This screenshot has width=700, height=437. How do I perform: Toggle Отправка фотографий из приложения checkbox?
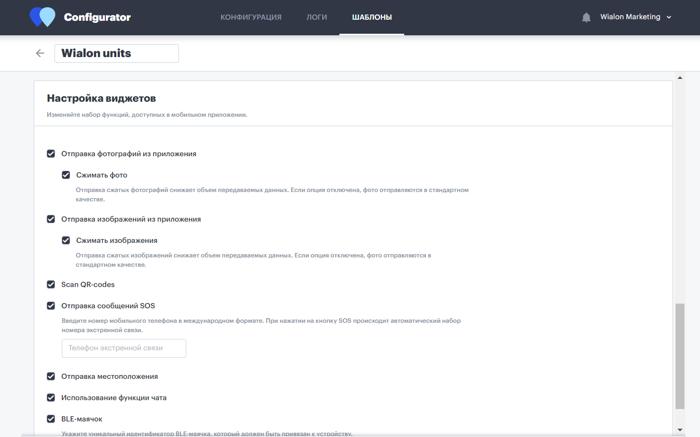pyautogui.click(x=51, y=154)
